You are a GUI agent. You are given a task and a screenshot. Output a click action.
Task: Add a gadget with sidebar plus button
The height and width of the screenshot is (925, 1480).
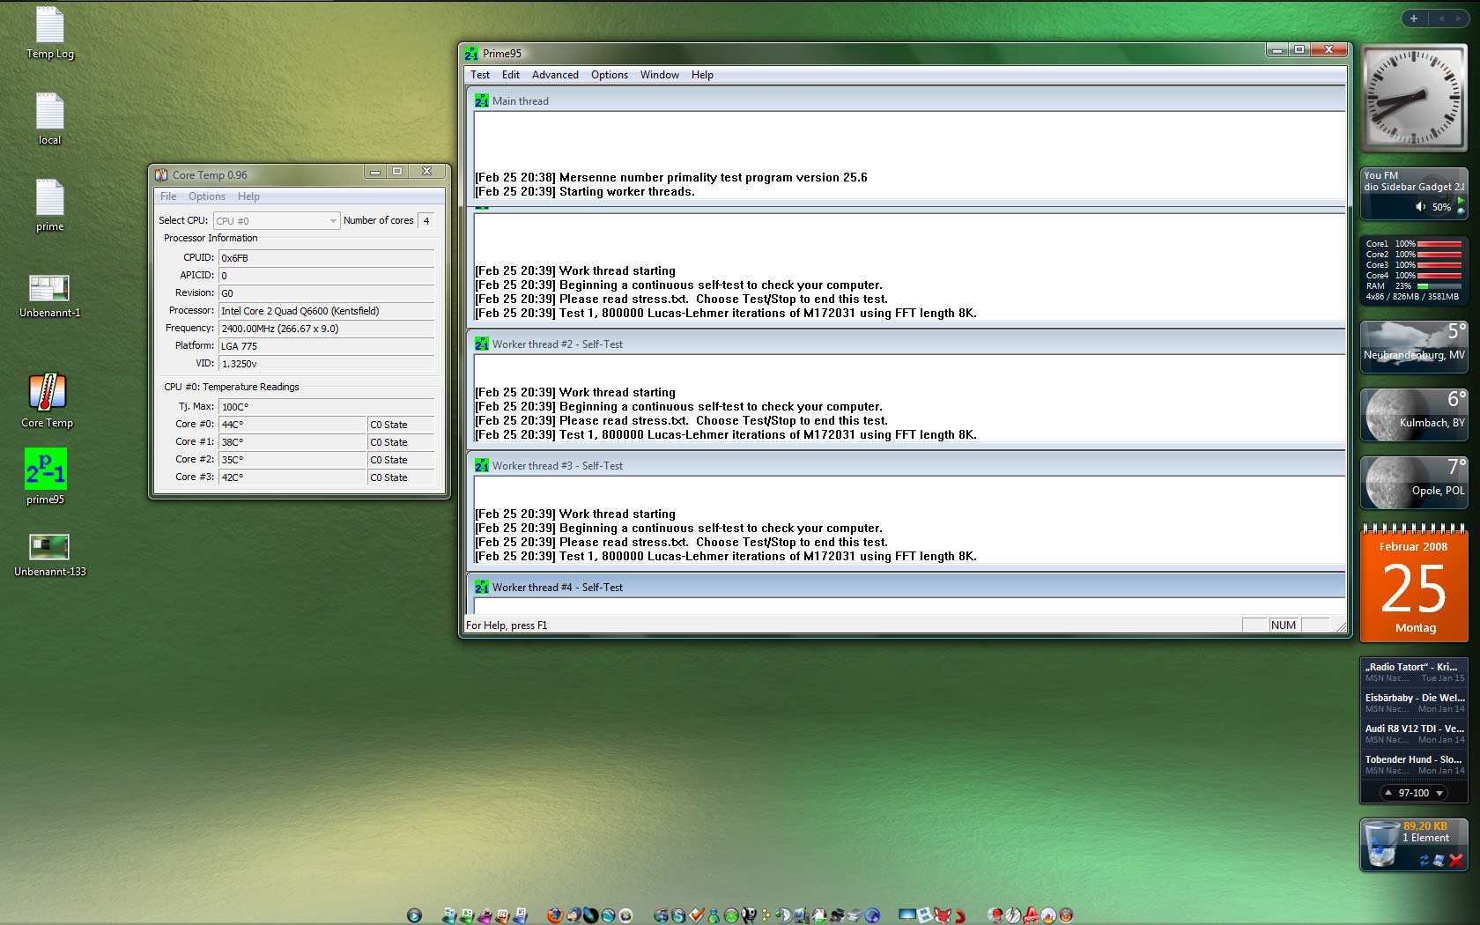pyautogui.click(x=1414, y=18)
